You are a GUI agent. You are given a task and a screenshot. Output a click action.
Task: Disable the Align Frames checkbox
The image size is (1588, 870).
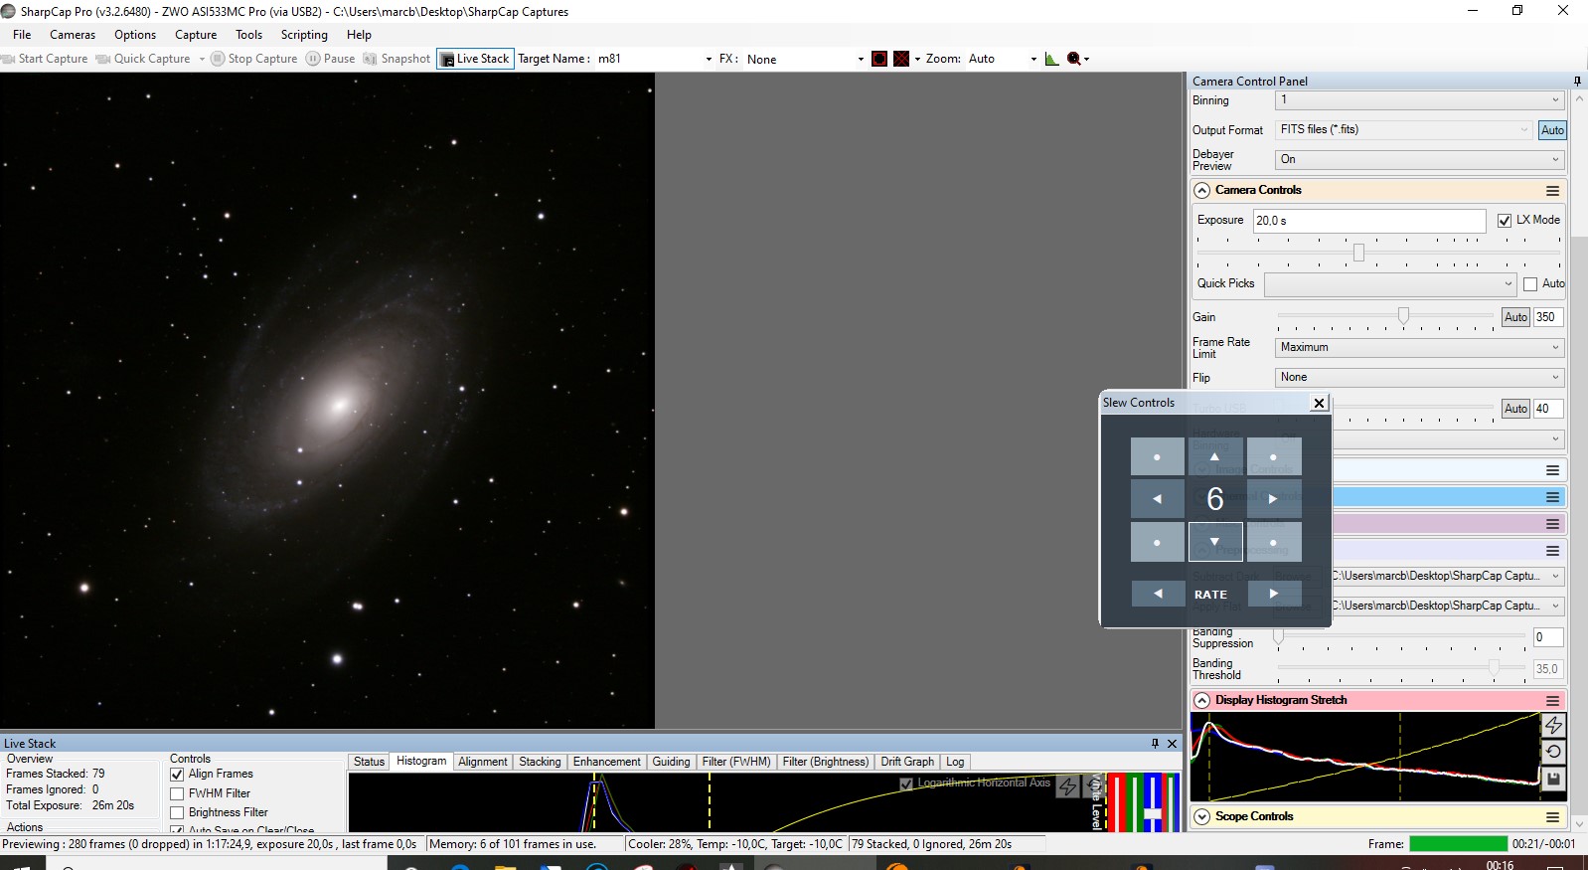(x=177, y=775)
